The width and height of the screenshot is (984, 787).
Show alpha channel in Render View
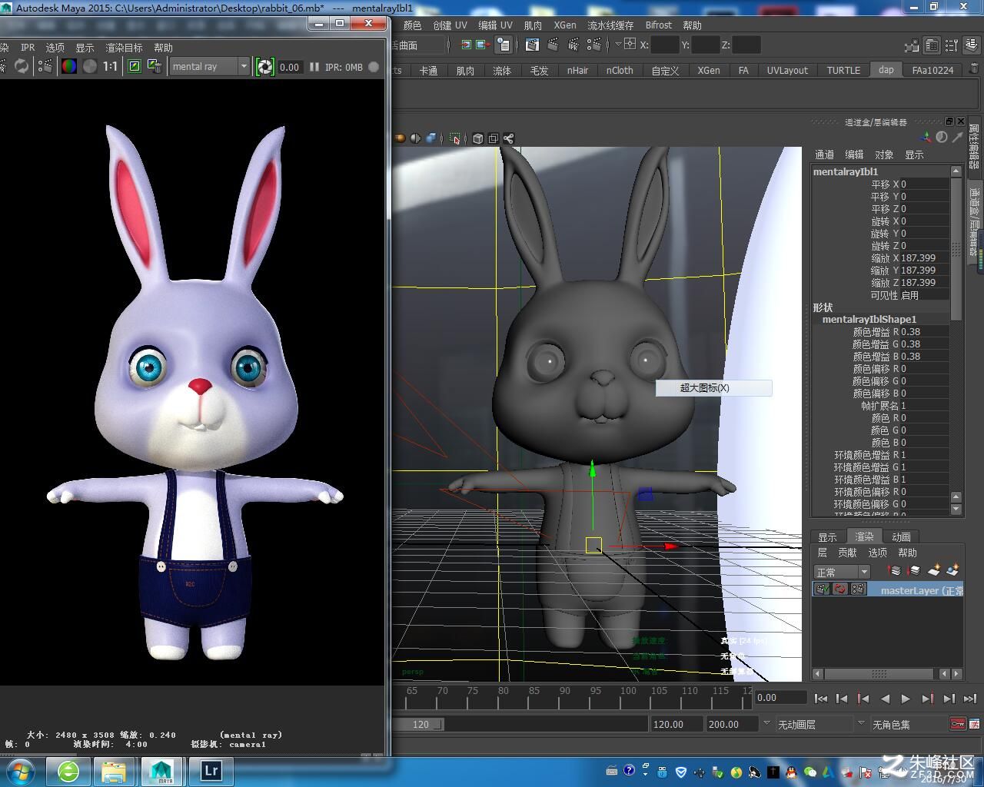[90, 66]
